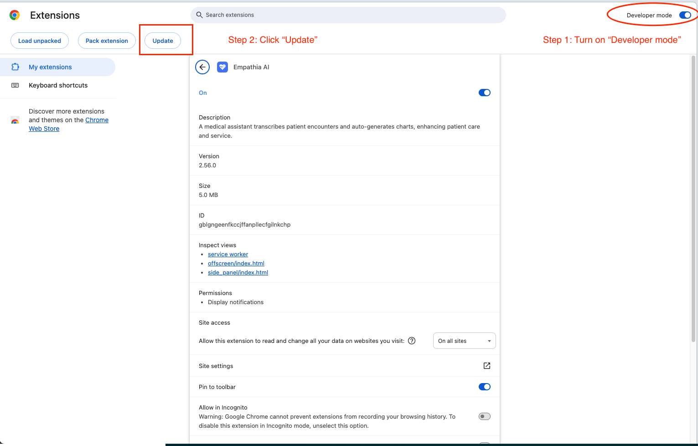Click the search magnifier icon
Viewport: 698px width, 446px height.
tap(199, 15)
